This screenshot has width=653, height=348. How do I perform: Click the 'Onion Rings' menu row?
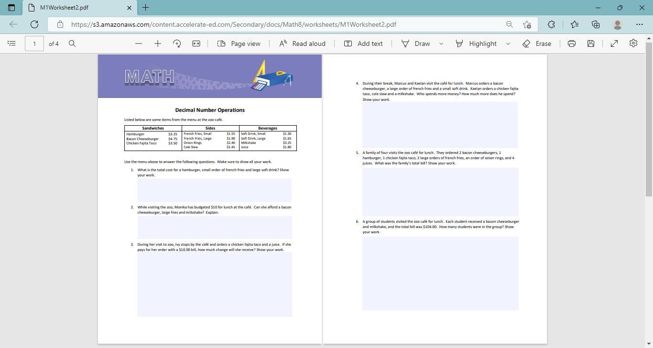[209, 143]
